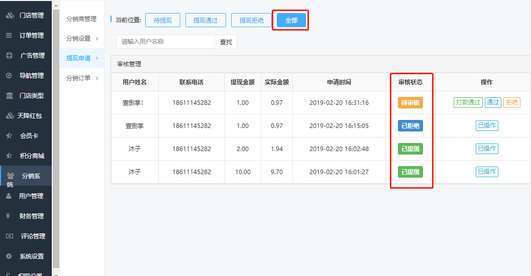Click the 9.70 actual amount cell
The height and width of the screenshot is (276, 531).
pos(277,172)
